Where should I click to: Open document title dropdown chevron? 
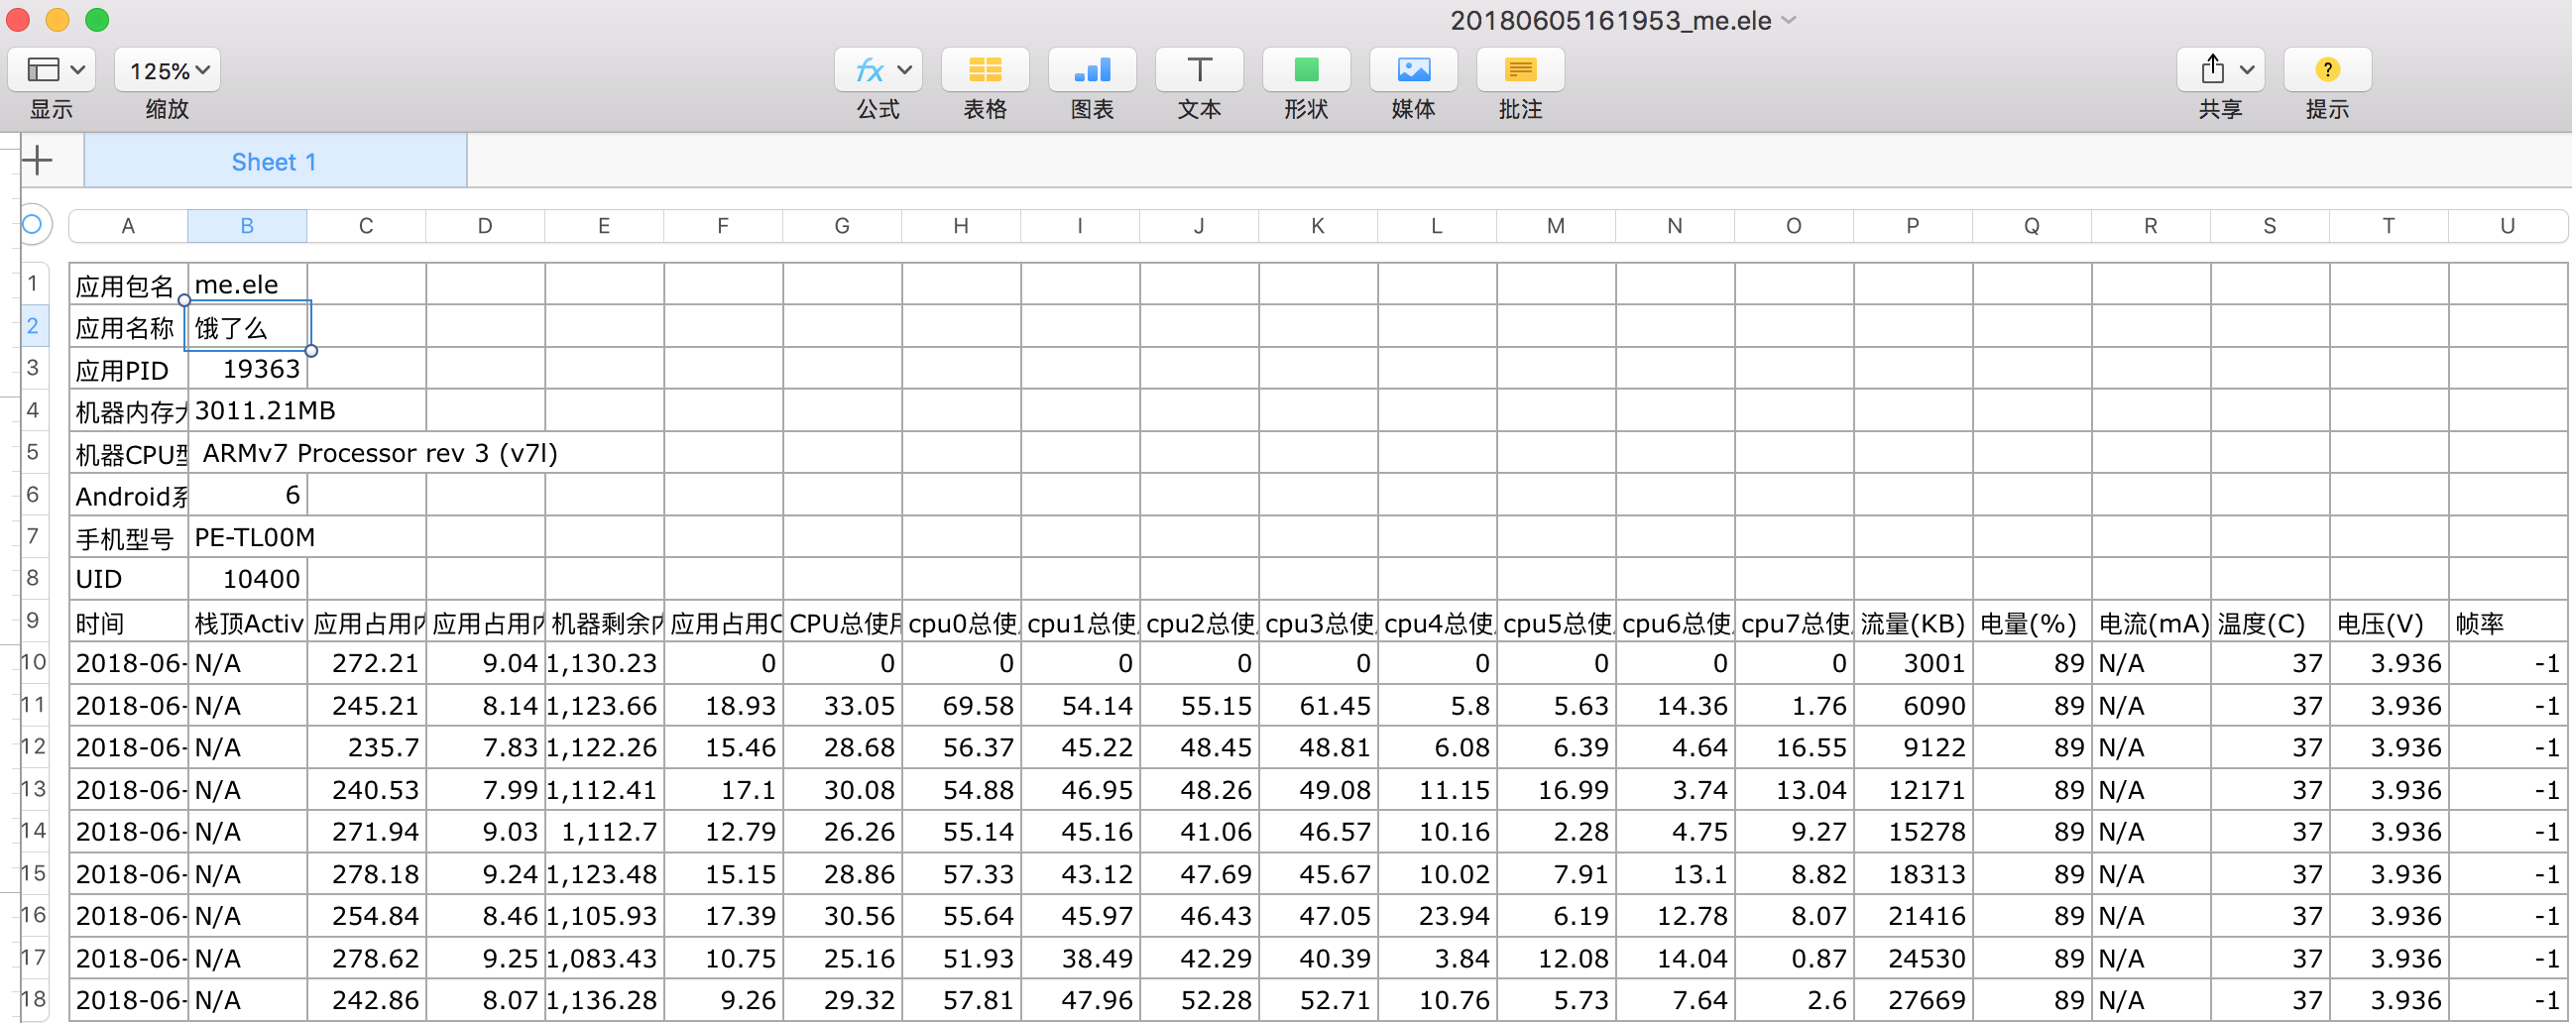1789,20
